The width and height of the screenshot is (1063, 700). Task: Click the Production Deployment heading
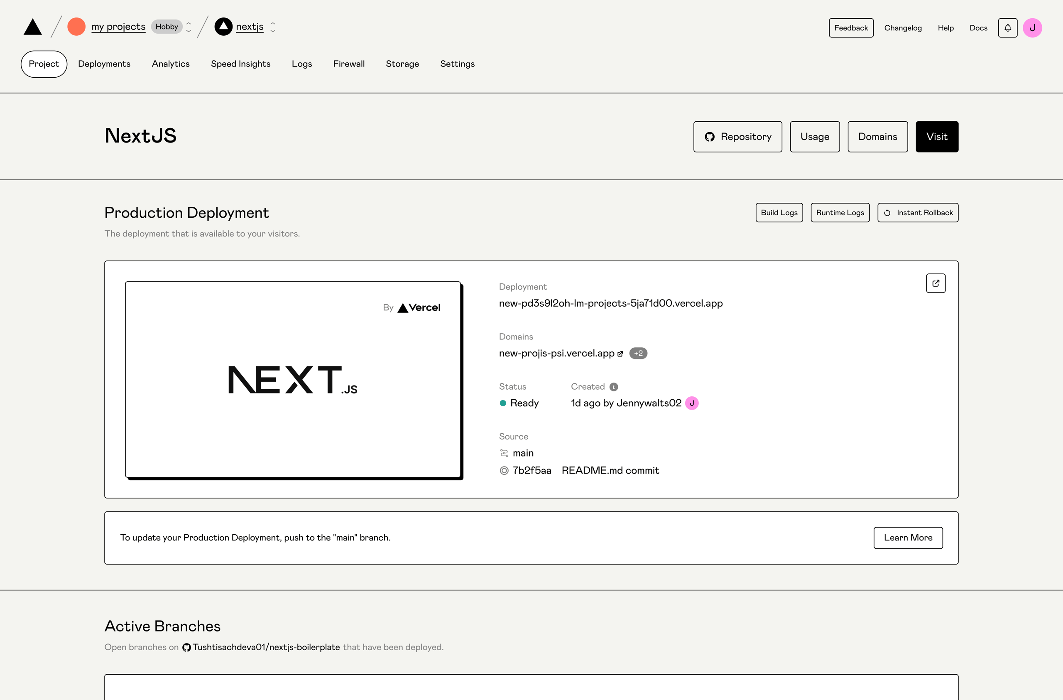(187, 213)
